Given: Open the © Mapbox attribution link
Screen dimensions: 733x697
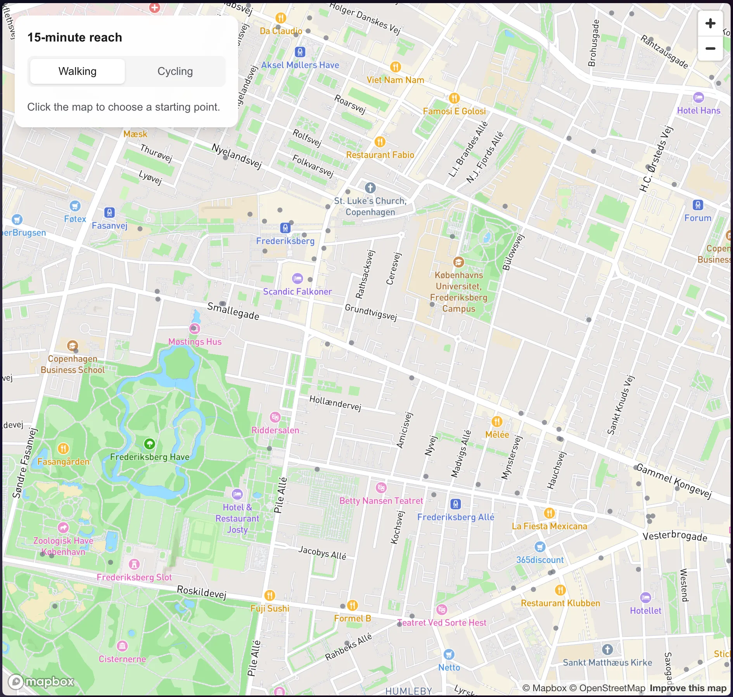Looking at the screenshot, I should (545, 688).
